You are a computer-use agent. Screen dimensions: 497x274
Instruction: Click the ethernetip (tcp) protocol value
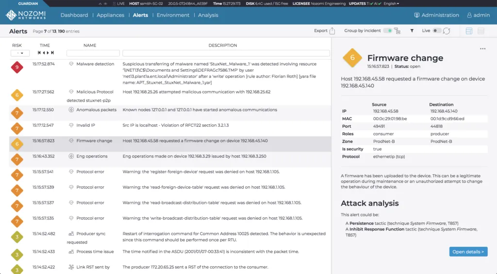tap(389, 156)
